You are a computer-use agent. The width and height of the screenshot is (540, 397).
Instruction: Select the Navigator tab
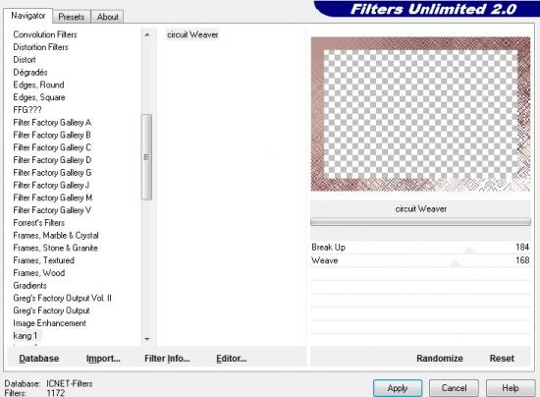pos(28,16)
